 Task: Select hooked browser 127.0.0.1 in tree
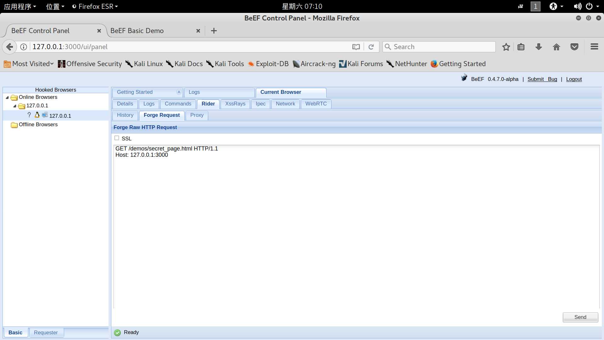click(x=56, y=116)
